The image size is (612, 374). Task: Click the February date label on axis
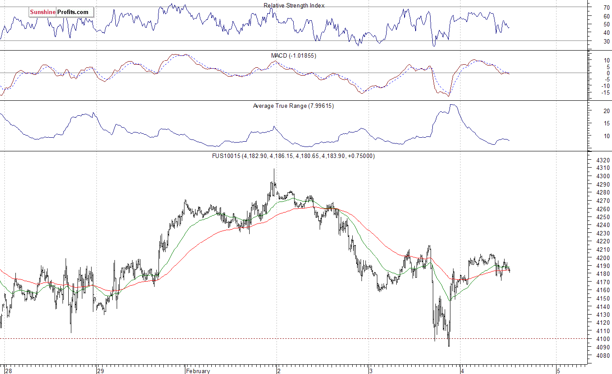click(x=198, y=371)
